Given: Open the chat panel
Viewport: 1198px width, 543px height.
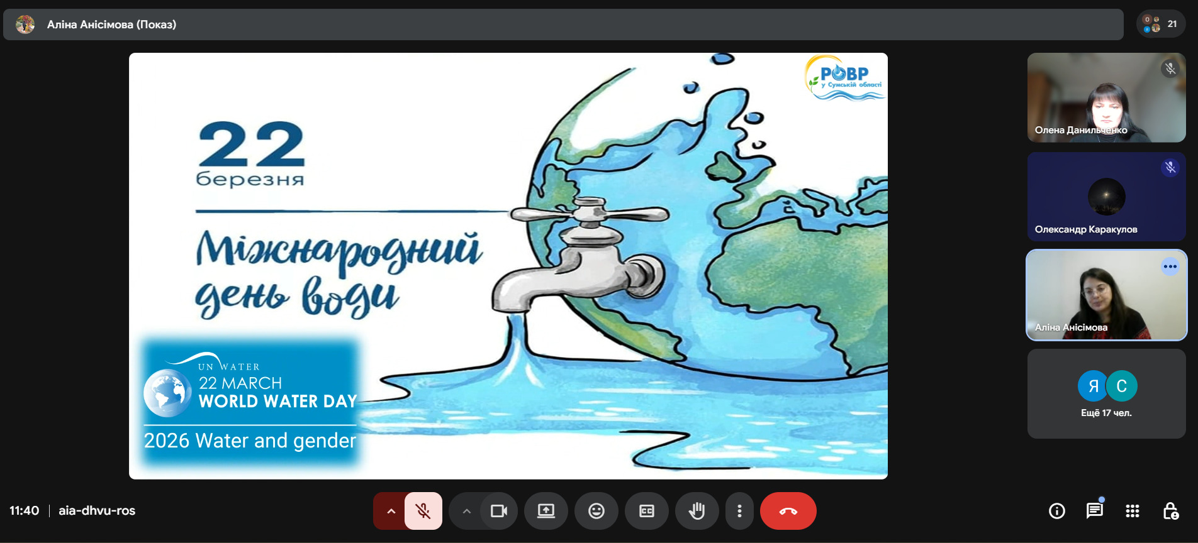Looking at the screenshot, I should pyautogui.click(x=1094, y=511).
